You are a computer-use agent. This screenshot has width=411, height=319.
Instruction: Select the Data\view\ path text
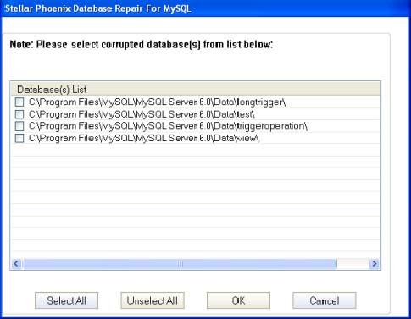[x=144, y=138]
